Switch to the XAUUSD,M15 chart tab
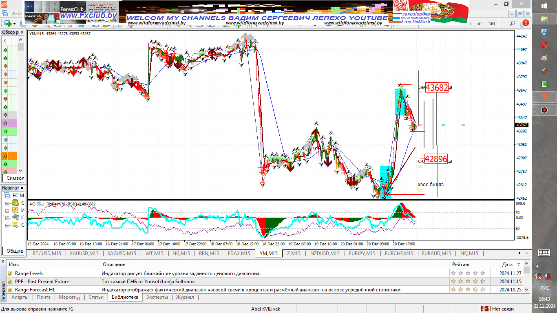The height and width of the screenshot is (313, 557). click(84, 253)
